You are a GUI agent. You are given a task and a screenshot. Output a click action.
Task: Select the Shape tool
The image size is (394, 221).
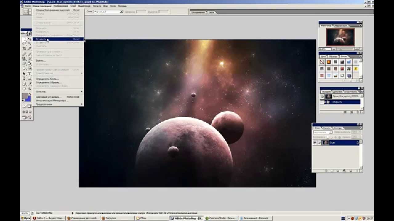point(30,79)
